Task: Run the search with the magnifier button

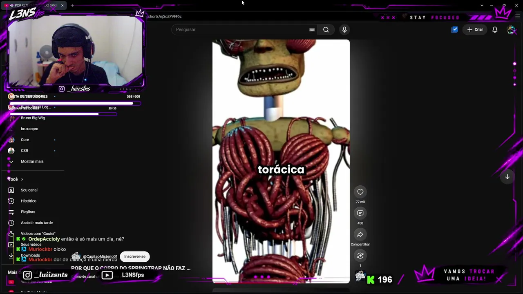Action: 326,29
